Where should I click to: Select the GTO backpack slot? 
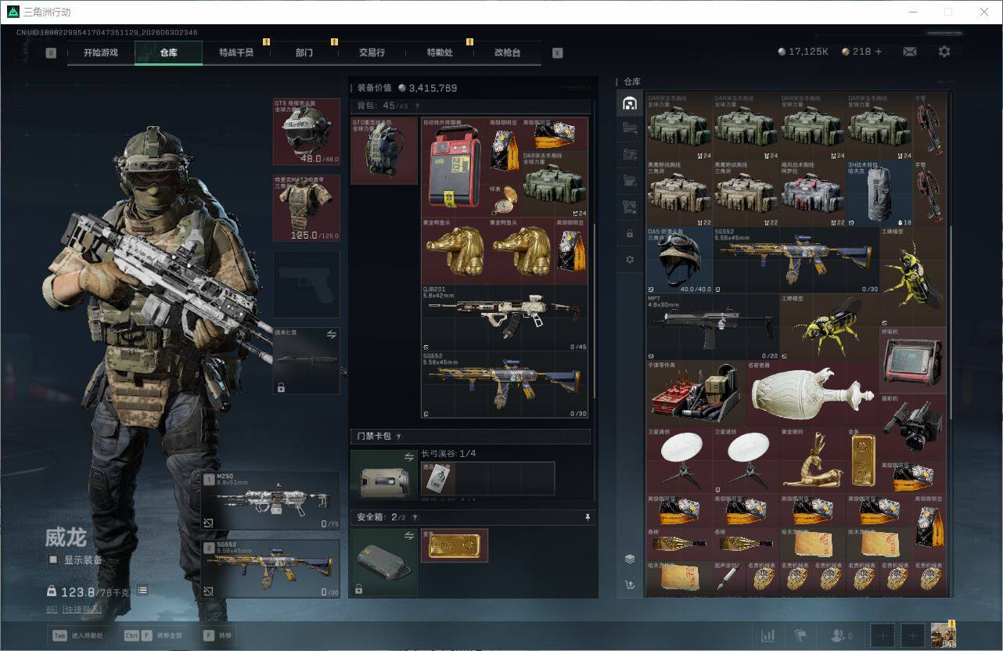pos(384,151)
